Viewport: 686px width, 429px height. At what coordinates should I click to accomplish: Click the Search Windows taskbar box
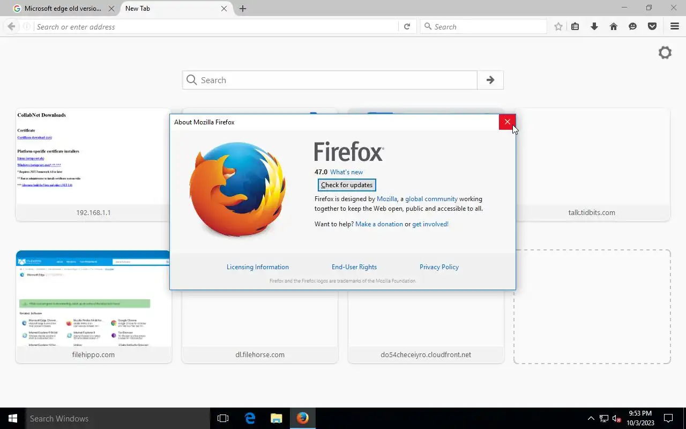coord(118,418)
